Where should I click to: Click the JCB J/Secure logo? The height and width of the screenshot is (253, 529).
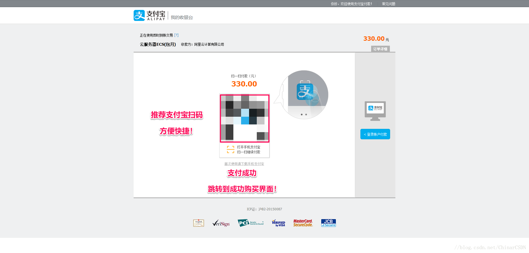328,223
